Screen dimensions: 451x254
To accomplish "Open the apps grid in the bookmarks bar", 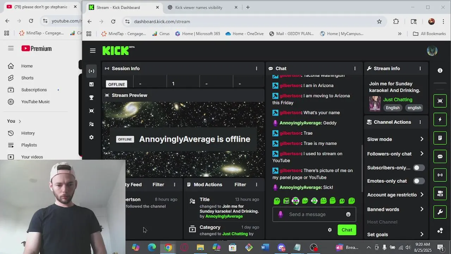I will coord(89,34).
